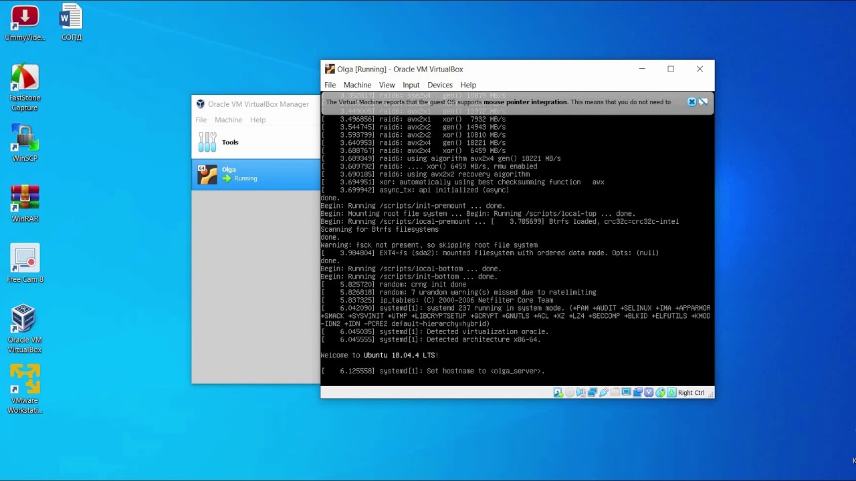Open the Devices menu in VM window
Image resolution: width=856 pixels, height=481 pixels.
[x=440, y=85]
